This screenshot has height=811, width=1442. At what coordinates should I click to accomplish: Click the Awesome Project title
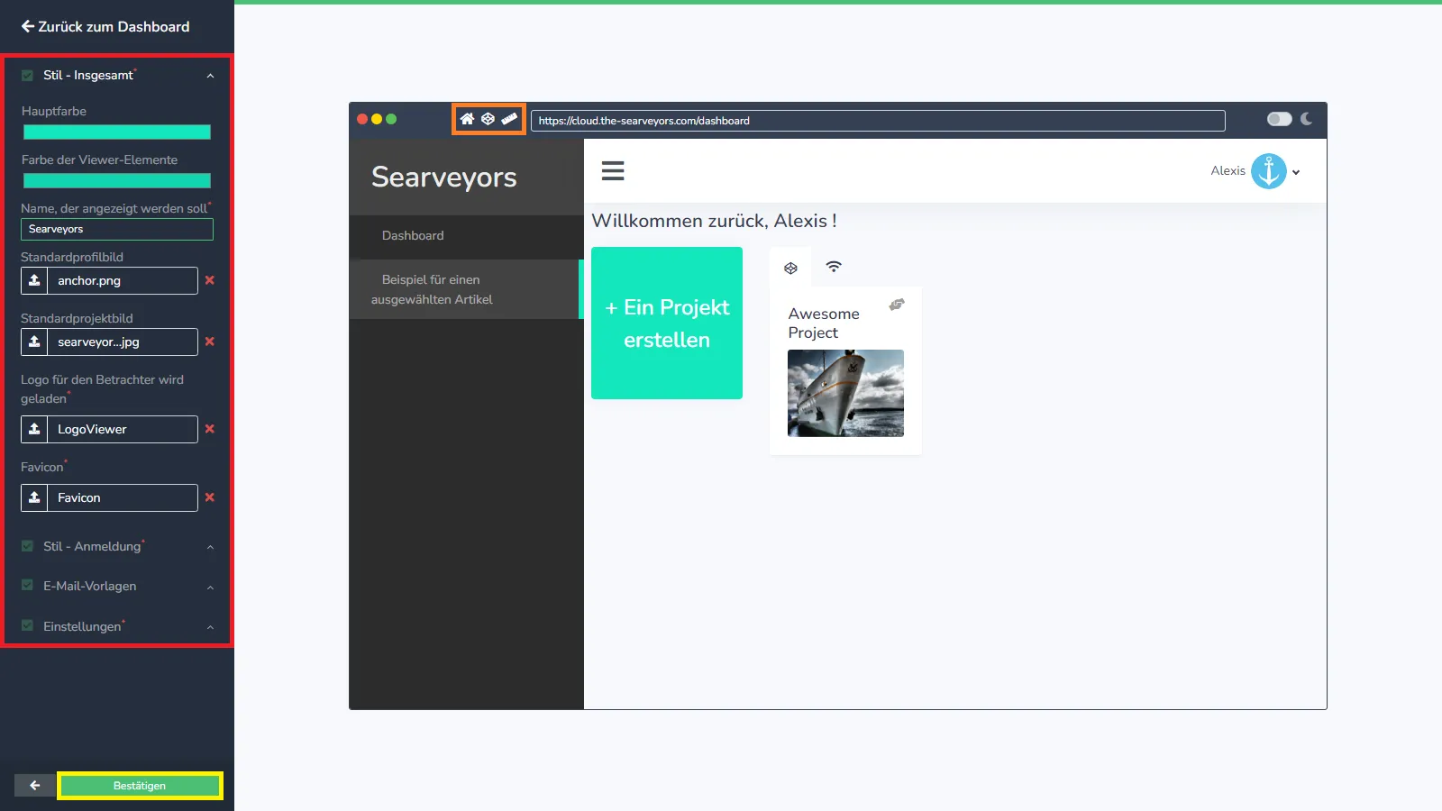pos(824,323)
